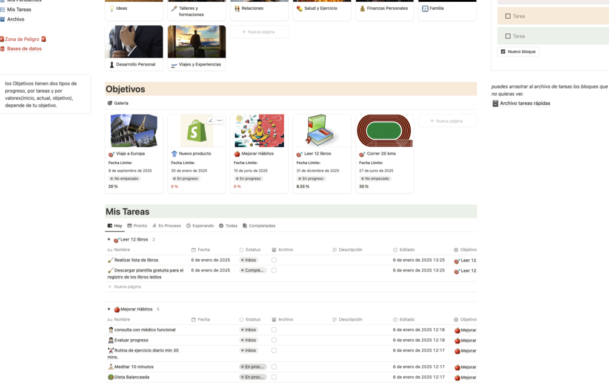Viewport: 609px width, 384px height.
Task: Toggle Archivo checkbox for Dieta Balanceada
Action: tap(274, 377)
